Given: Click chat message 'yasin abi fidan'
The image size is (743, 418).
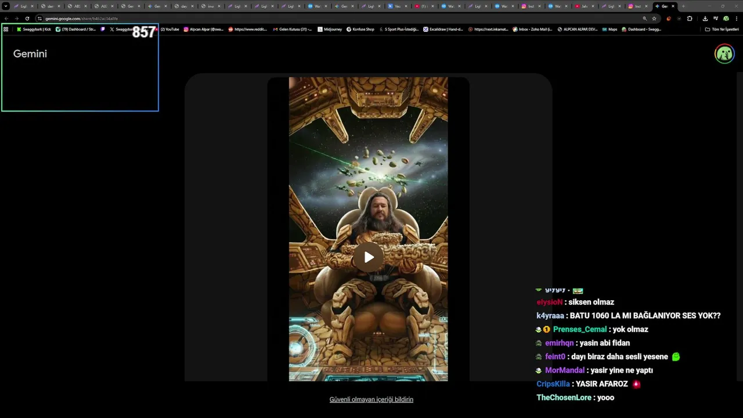Looking at the screenshot, I should (x=604, y=343).
